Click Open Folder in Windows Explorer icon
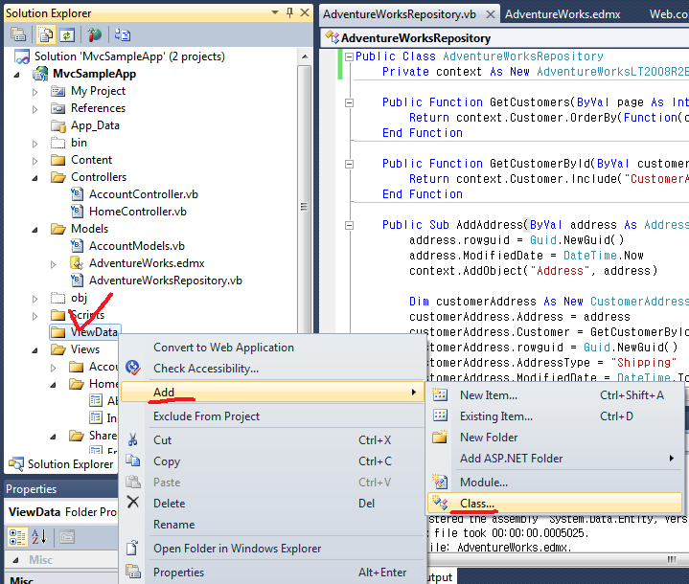Image resolution: width=689 pixels, height=584 pixels. pos(132,548)
